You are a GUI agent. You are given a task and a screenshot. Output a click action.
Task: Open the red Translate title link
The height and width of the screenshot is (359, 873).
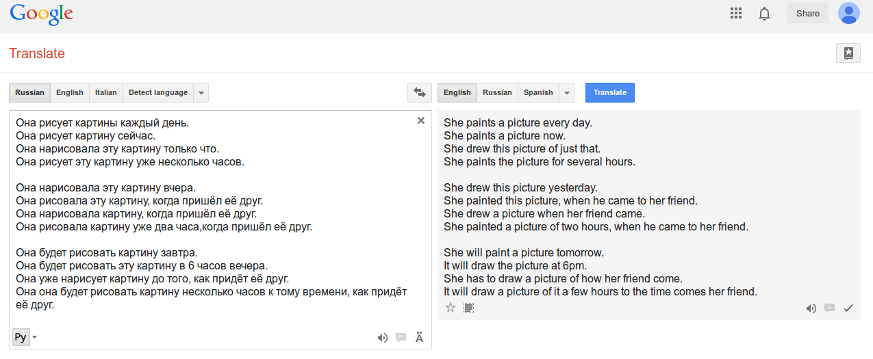coord(37,53)
